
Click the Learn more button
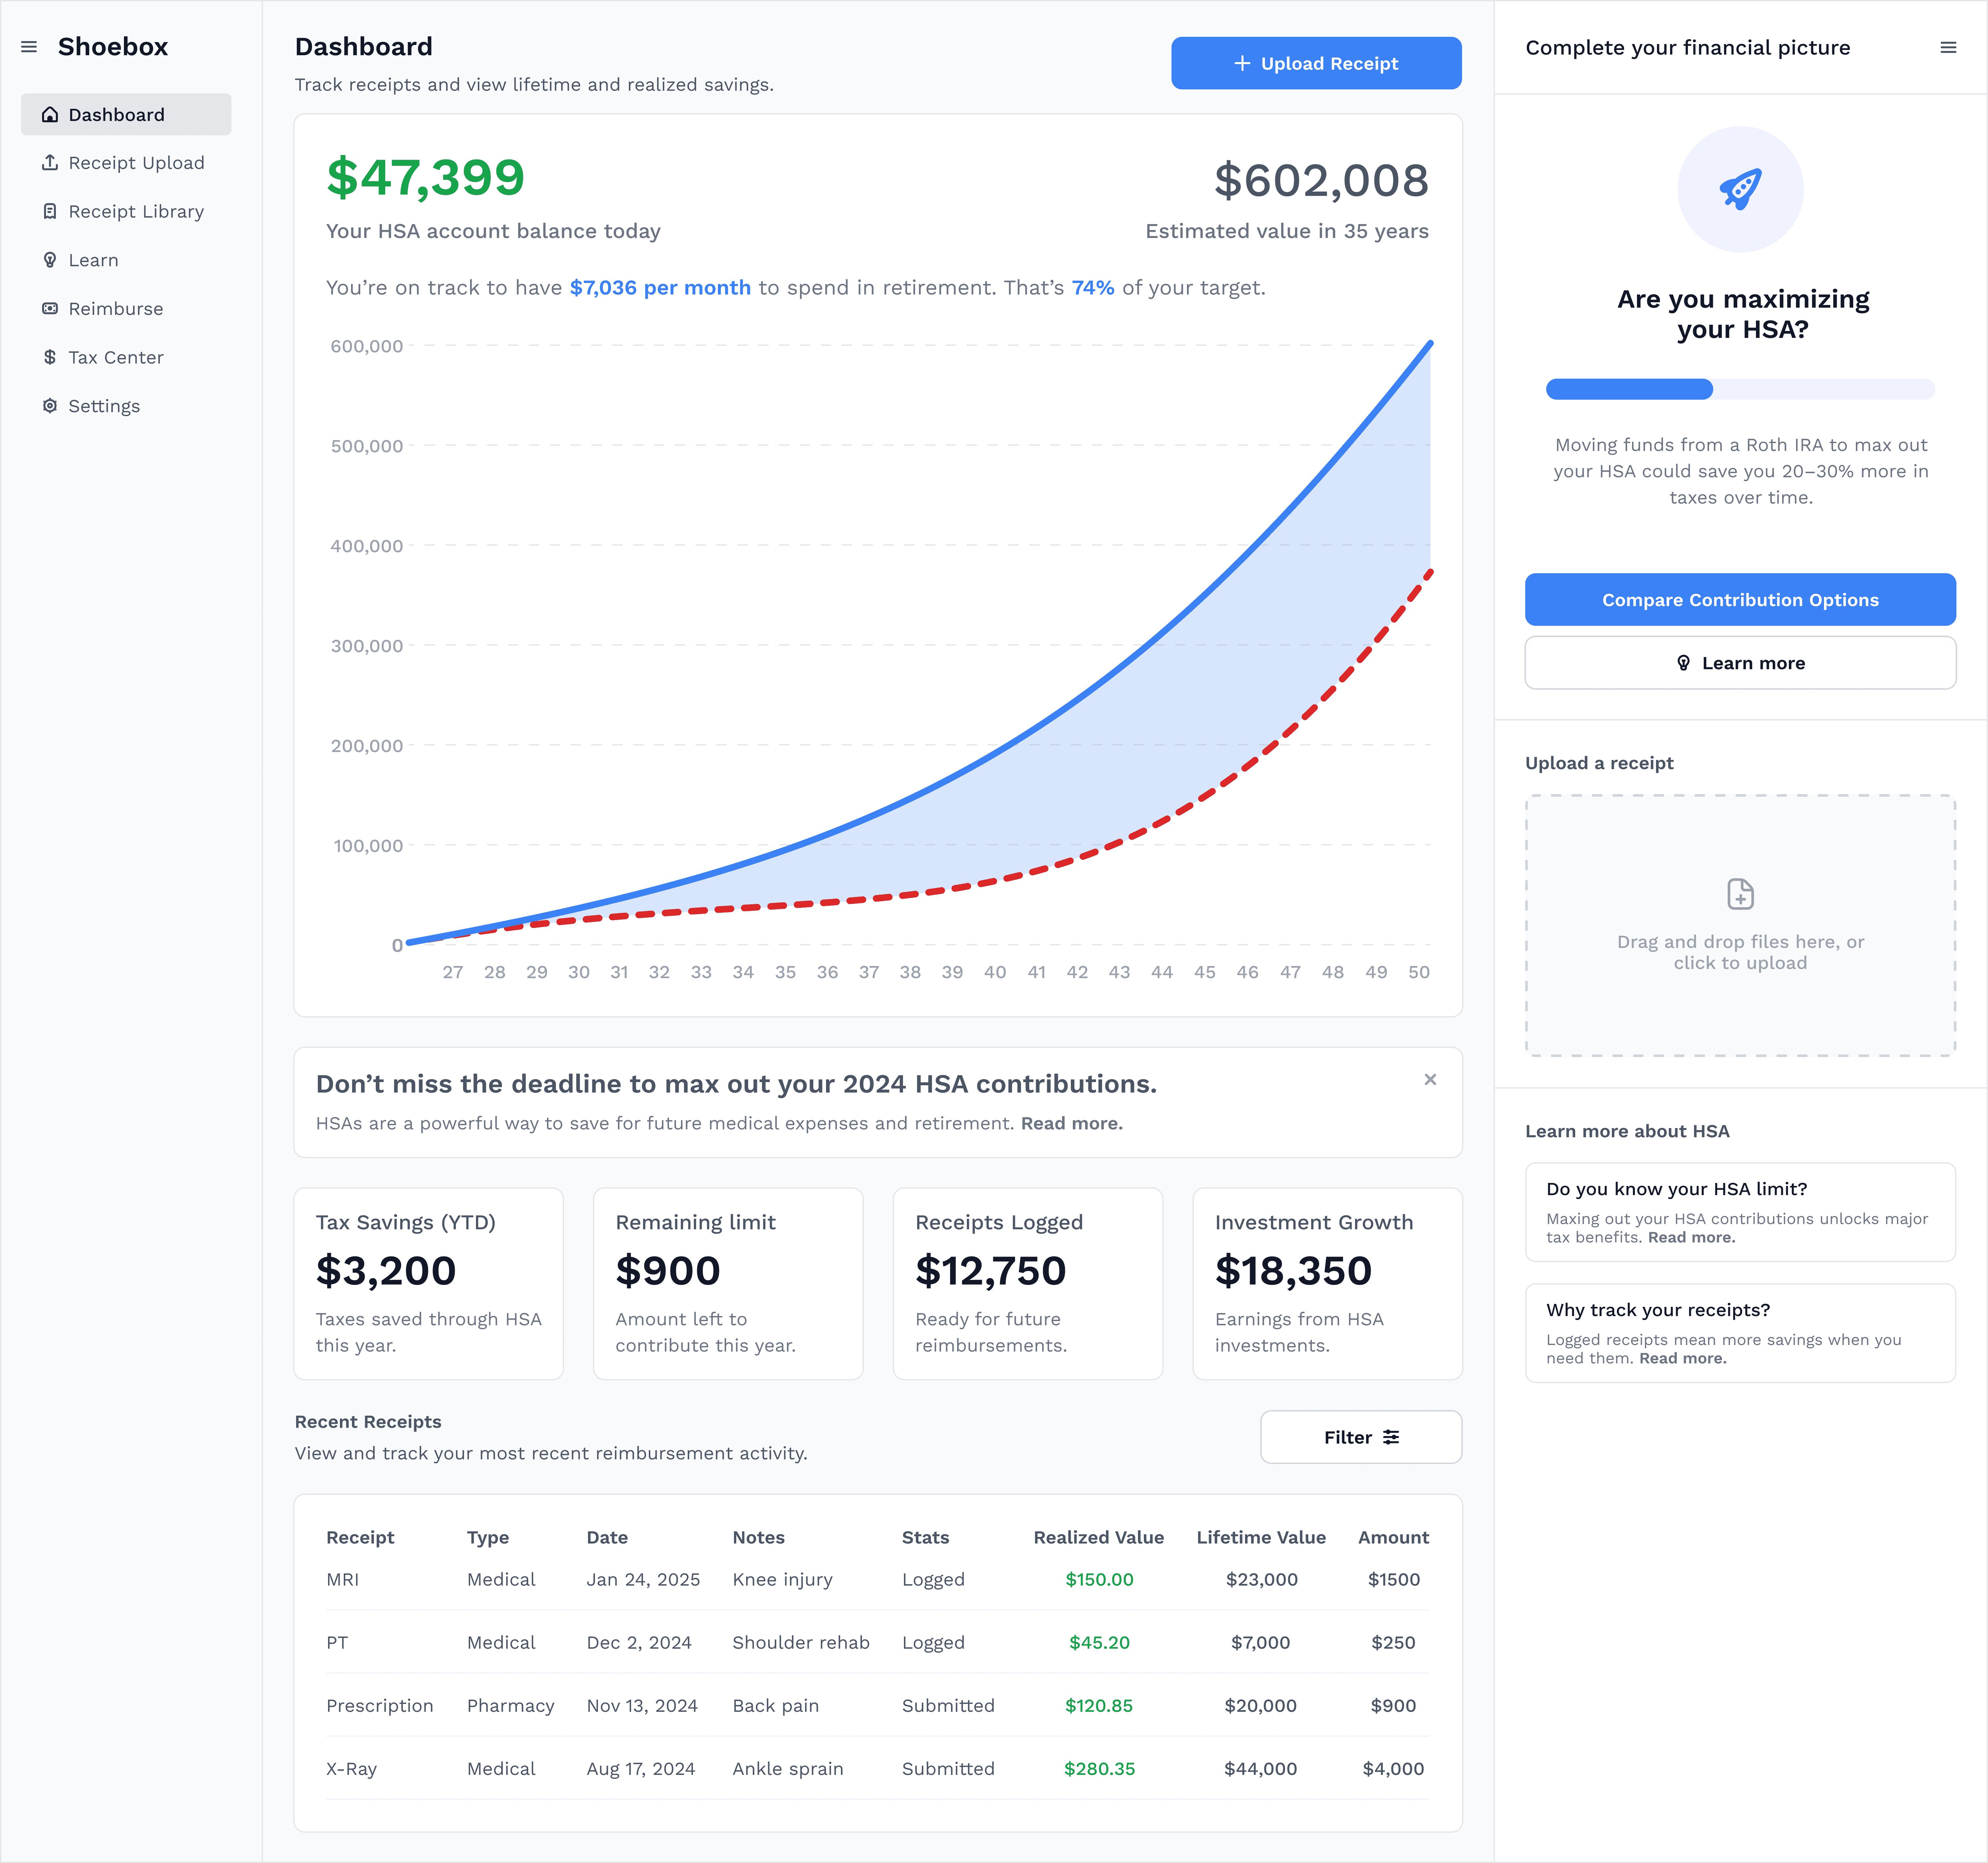coord(1740,663)
